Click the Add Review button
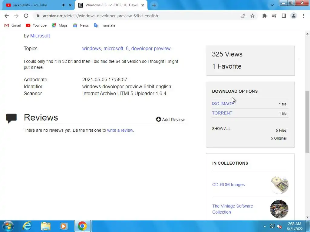 click(170, 120)
